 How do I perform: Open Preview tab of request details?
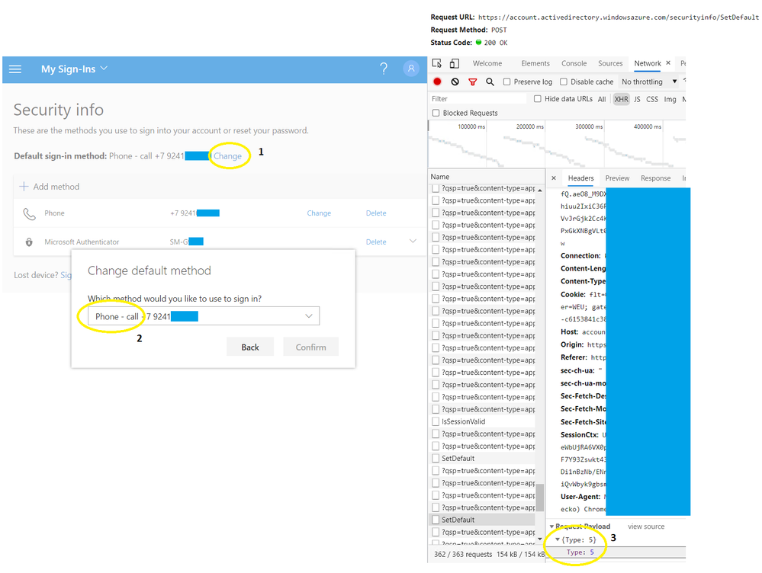click(x=617, y=178)
